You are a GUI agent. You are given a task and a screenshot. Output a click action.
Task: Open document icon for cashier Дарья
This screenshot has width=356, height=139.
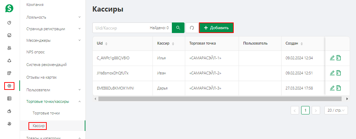[338, 88]
